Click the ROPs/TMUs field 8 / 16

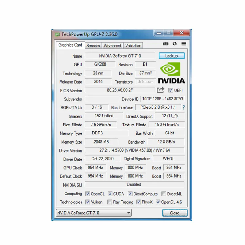(x=97, y=107)
